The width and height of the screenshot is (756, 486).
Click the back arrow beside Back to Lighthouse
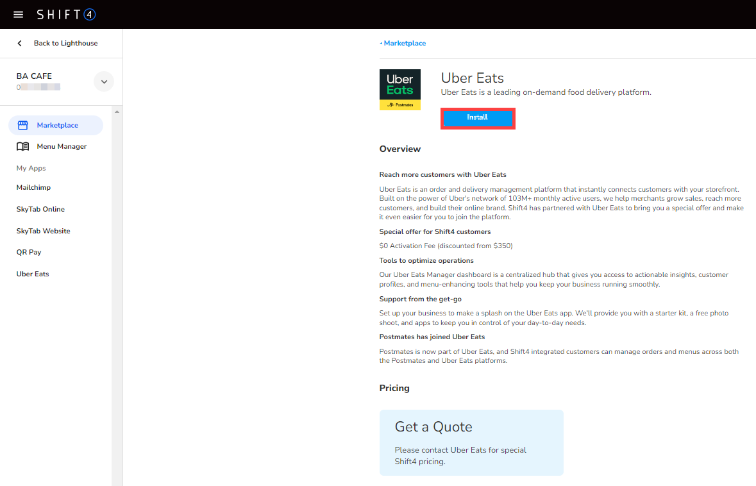click(x=19, y=43)
